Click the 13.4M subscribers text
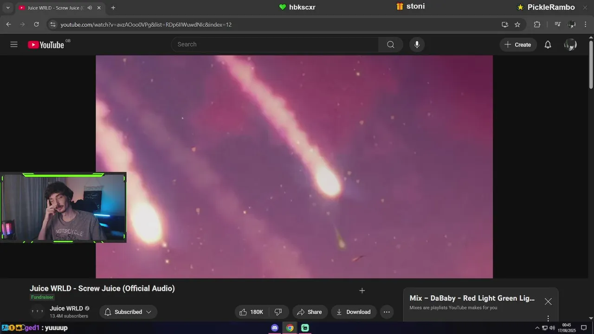Image resolution: width=594 pixels, height=334 pixels. click(x=69, y=316)
